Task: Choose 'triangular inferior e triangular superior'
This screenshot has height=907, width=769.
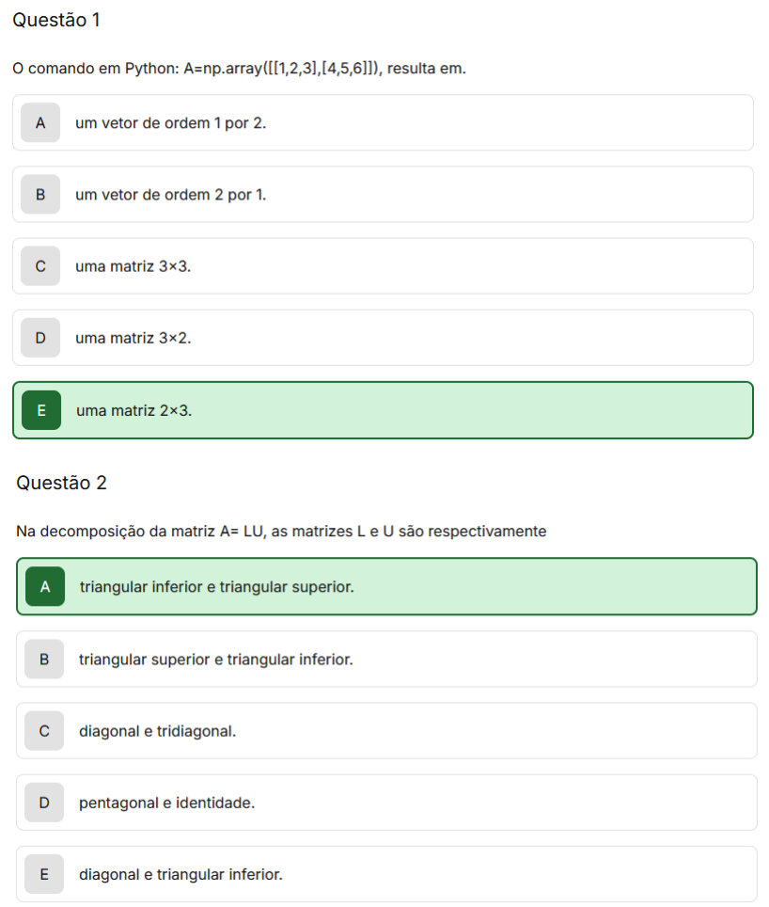Action: click(x=386, y=586)
